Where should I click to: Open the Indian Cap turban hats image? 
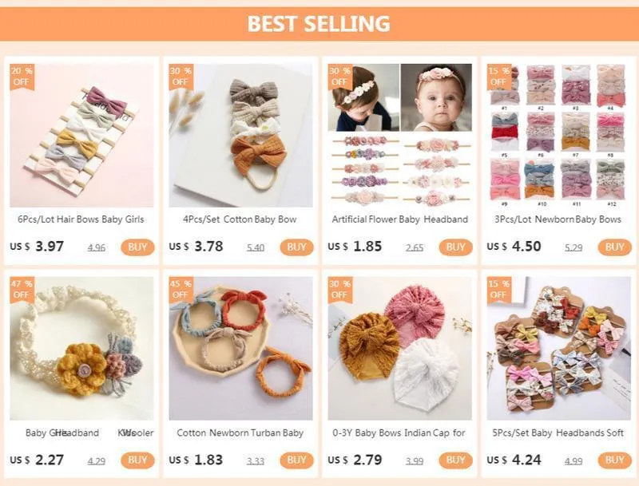[x=400, y=349]
